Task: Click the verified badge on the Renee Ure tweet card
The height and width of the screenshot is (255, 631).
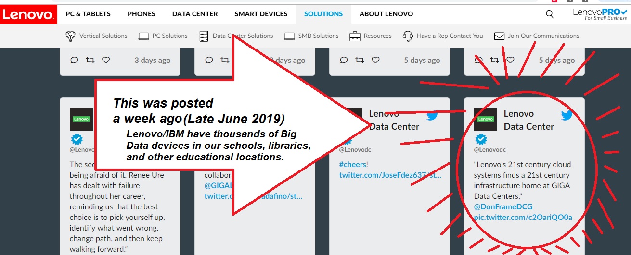Action: 76,139
